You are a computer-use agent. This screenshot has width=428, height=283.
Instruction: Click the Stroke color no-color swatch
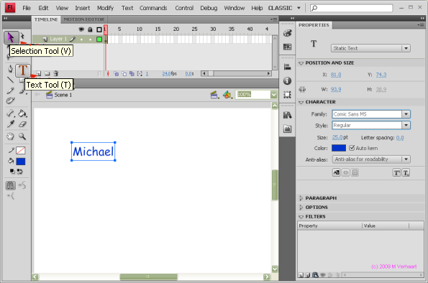(x=21, y=150)
